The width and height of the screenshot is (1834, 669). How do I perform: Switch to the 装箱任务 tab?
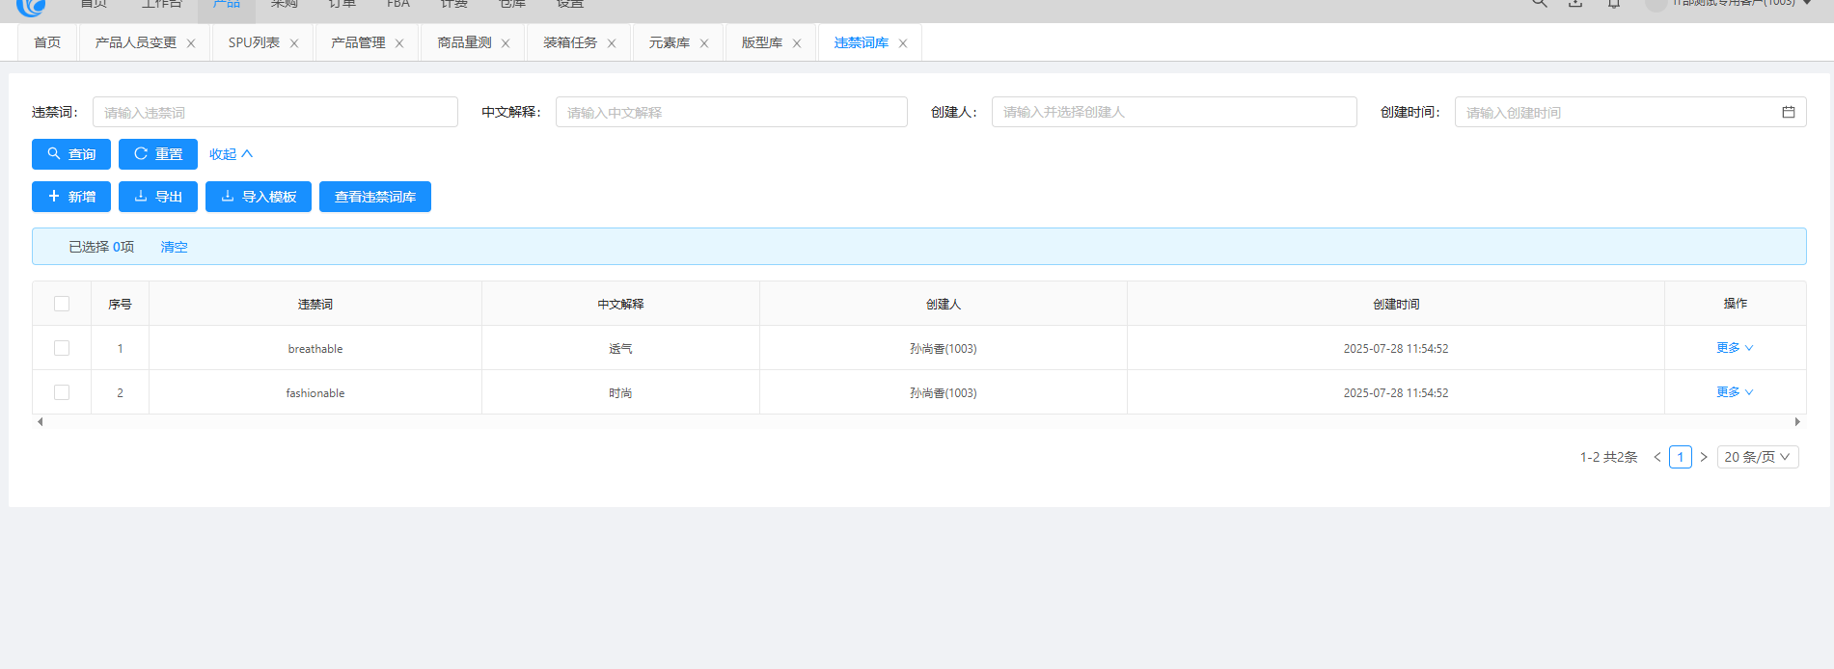570,42
